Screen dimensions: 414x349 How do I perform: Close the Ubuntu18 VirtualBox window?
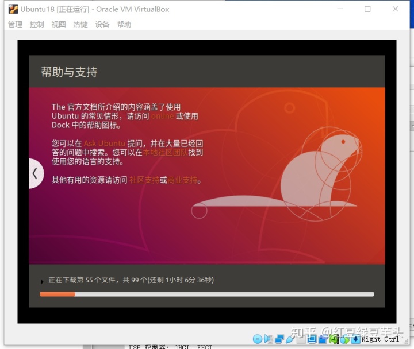tap(395, 9)
